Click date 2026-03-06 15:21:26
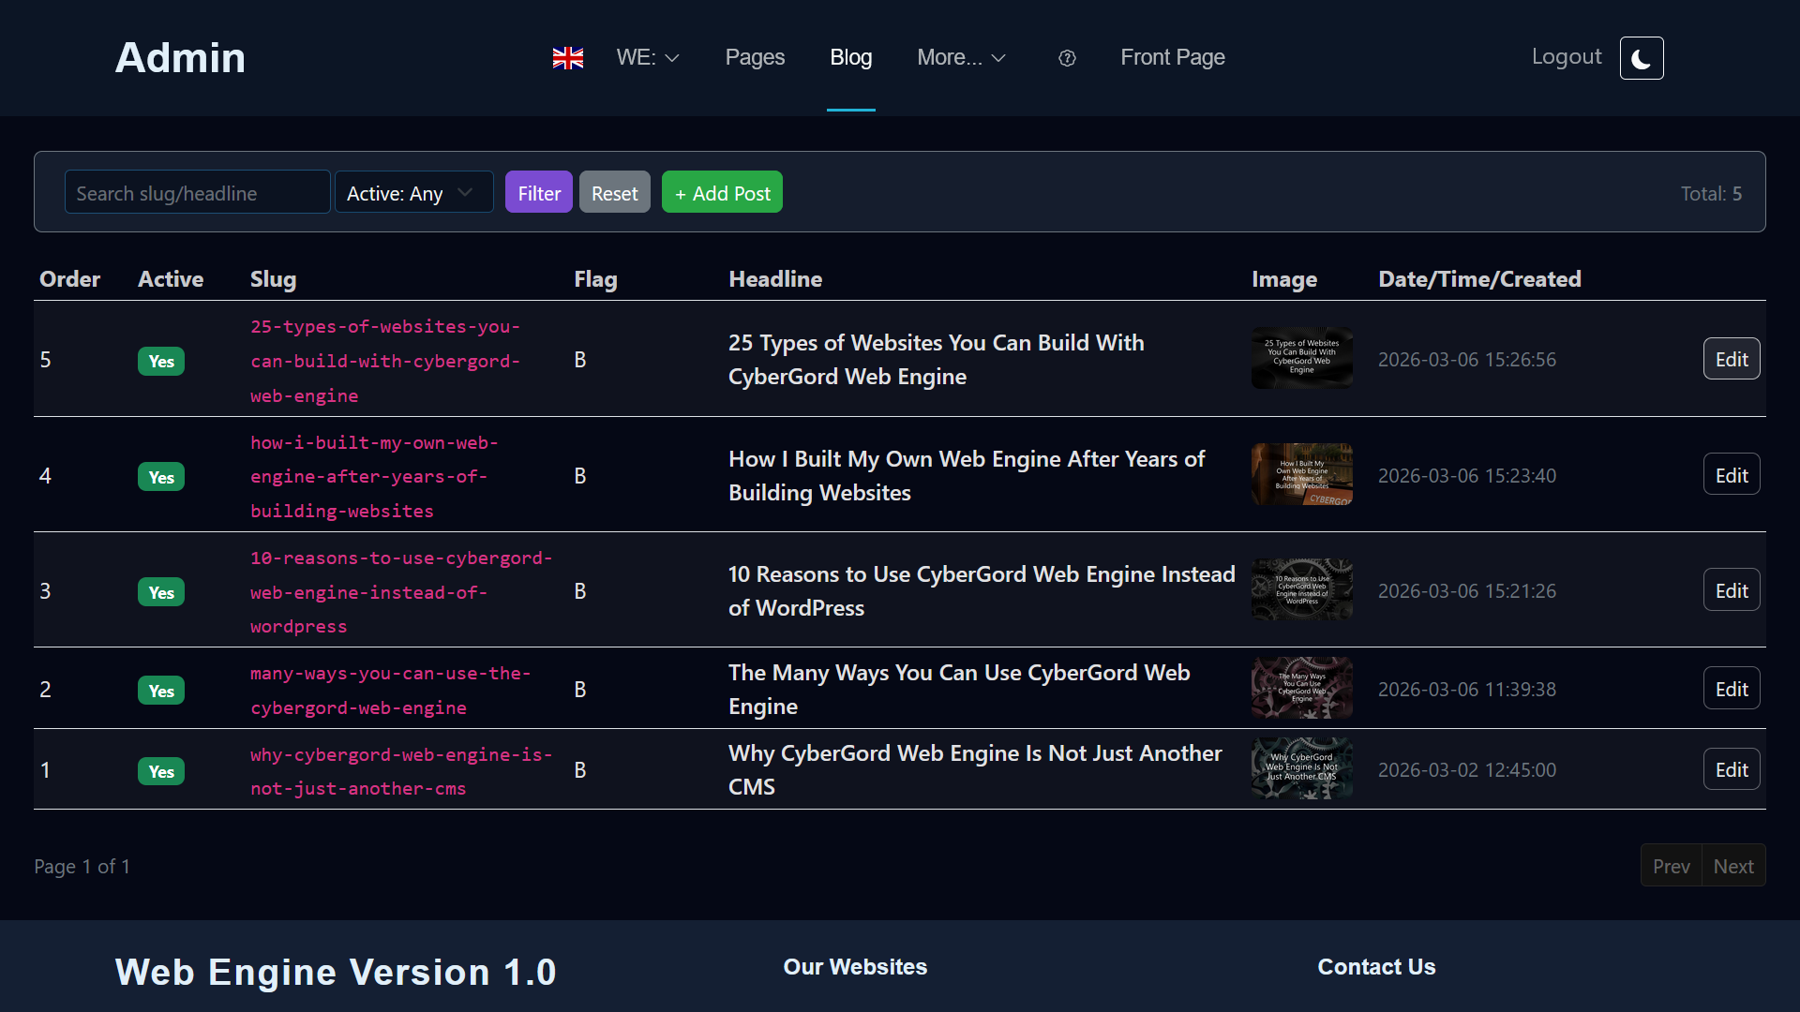The height and width of the screenshot is (1012, 1800). pyautogui.click(x=1466, y=590)
